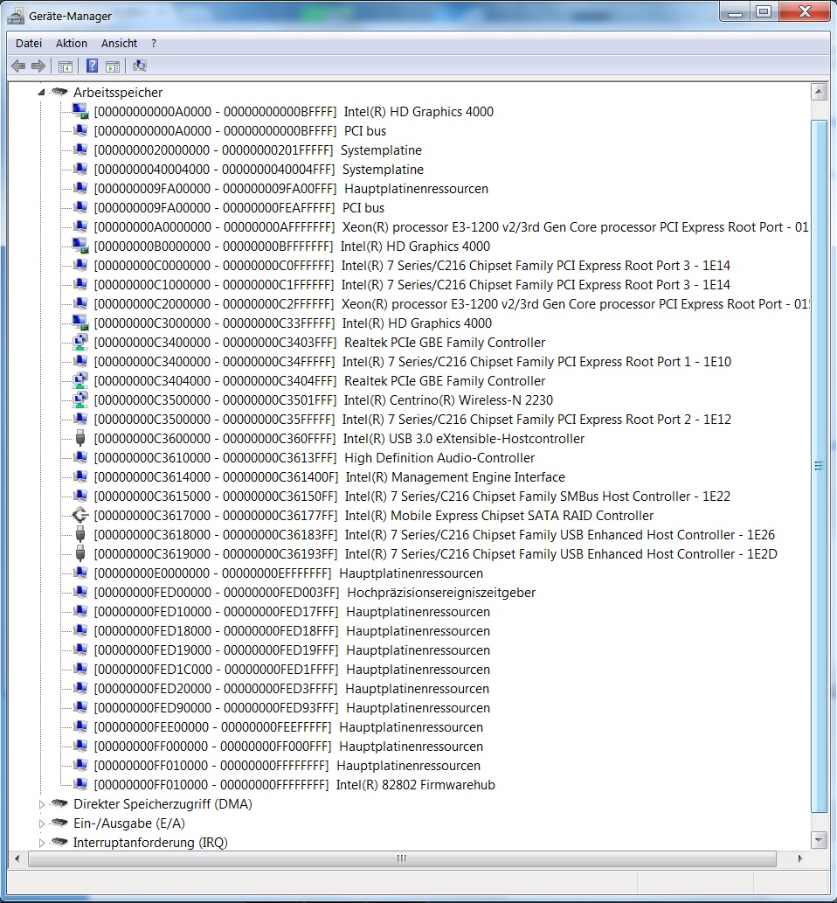This screenshot has height=903, width=837.
Task: Click the Direkter Speicherzugriff (DMA) chip icon
Action: click(59, 803)
